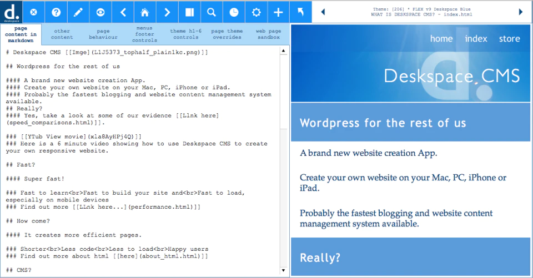The image size is (533, 278).
Task: Add new page with plus icon
Action: [x=278, y=12]
